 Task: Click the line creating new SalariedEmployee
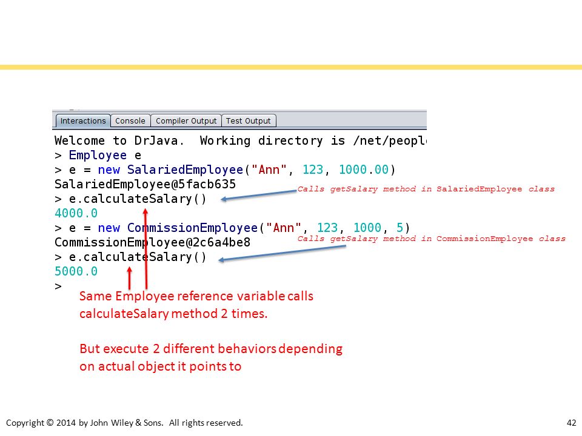225,170
